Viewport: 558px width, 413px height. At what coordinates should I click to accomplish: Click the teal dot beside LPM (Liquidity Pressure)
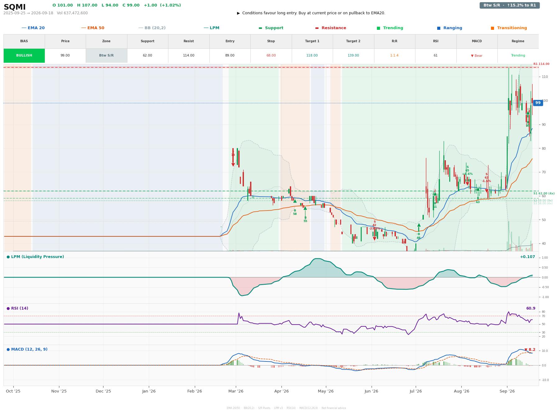pos(8,257)
